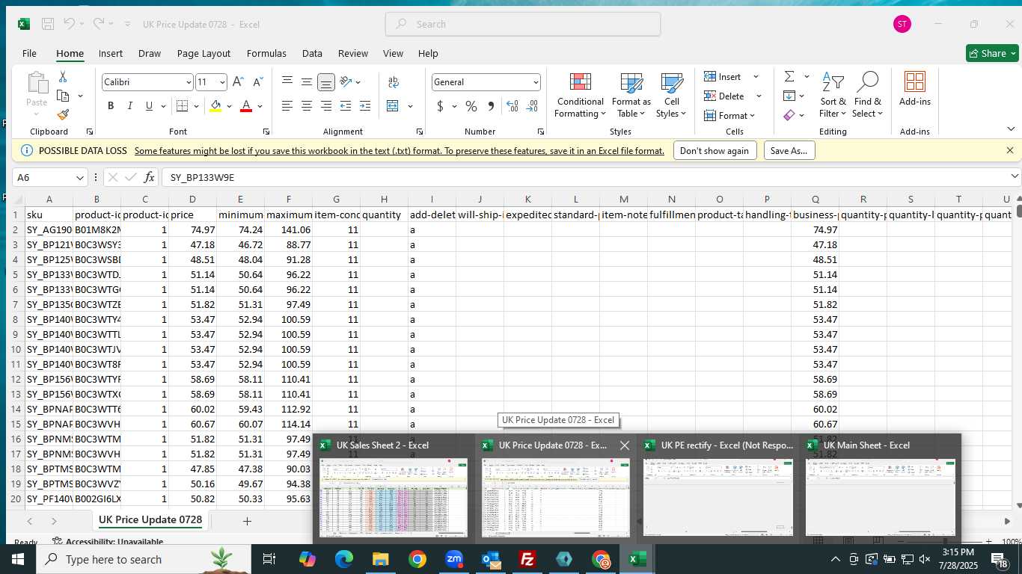Switch to the Data tab
The height and width of the screenshot is (574, 1022).
(x=312, y=53)
